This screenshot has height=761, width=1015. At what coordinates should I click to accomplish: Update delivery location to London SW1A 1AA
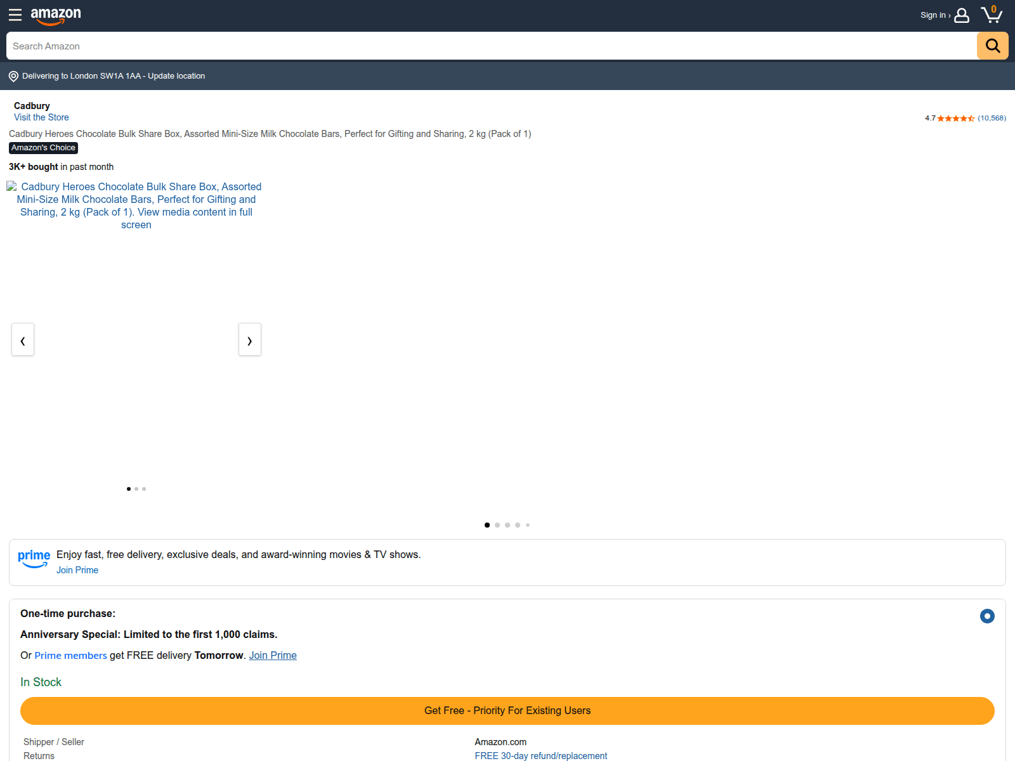coord(114,76)
